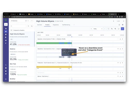The width and height of the screenshot is (129, 97).
Task: Move Production row up with arrow
Action: pos(118,63)
